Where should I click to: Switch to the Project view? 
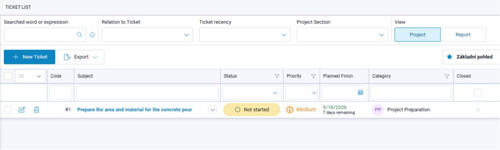coord(417,35)
